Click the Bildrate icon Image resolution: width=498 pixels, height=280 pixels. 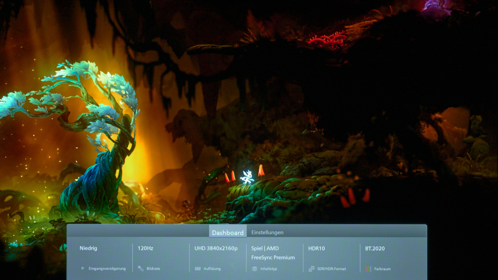click(x=141, y=268)
